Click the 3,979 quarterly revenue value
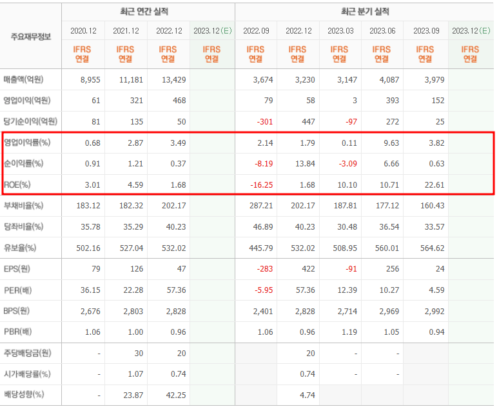499x409 pixels. (435, 79)
